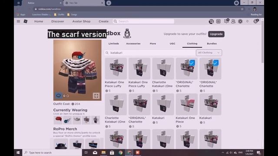This screenshot has width=278, height=156.
Task: Open the news feed list icon
Action: [218, 21]
